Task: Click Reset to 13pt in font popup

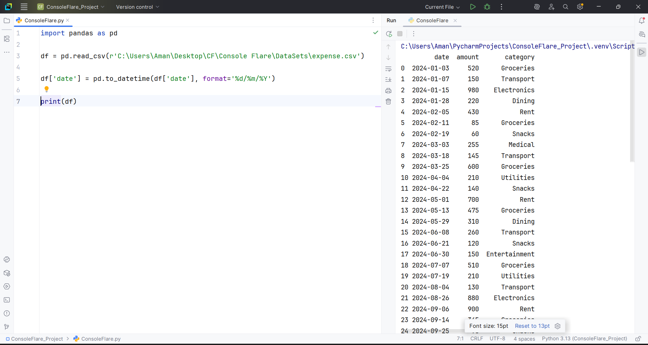Action: click(532, 326)
